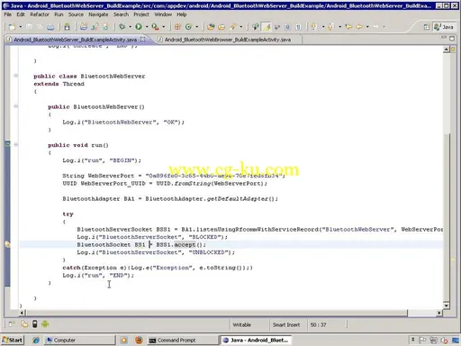This screenshot has height=346, width=461.
Task: Click the Open Type icon
Action: pos(211,27)
